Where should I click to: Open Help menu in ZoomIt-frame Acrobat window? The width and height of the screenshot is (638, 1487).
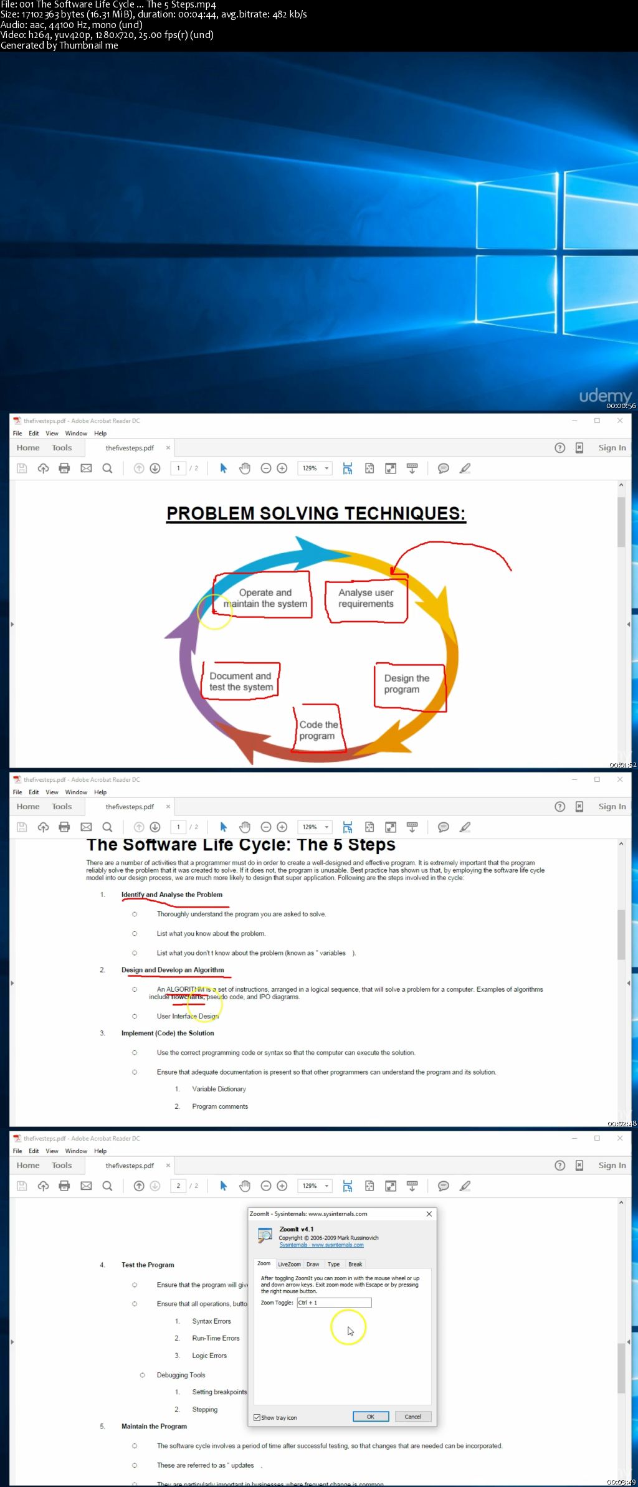click(100, 1151)
